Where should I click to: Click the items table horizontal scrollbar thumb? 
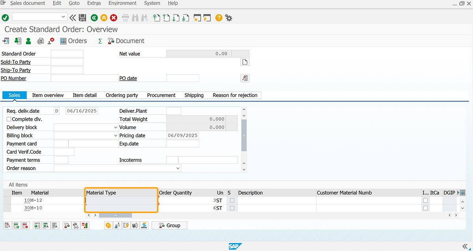tap(115, 215)
